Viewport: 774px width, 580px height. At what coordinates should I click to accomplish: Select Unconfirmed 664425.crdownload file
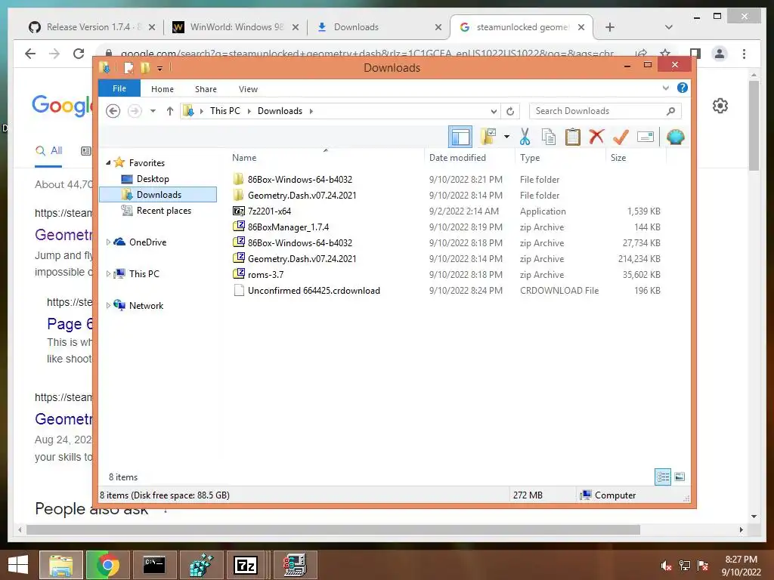(x=314, y=291)
